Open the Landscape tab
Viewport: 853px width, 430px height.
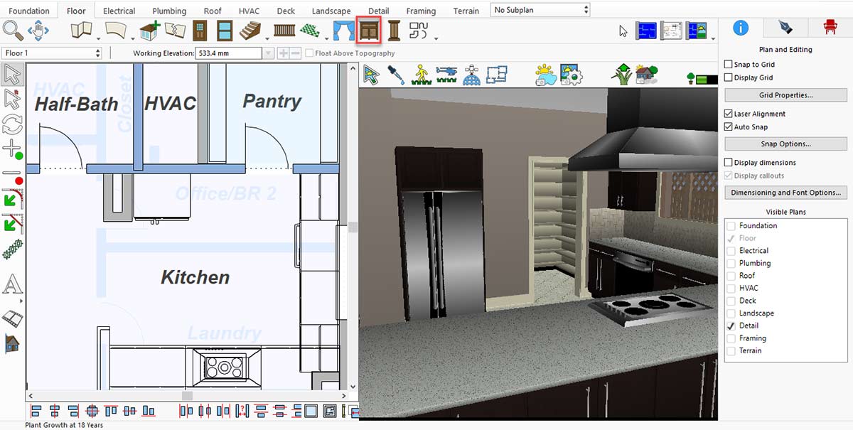(x=331, y=11)
